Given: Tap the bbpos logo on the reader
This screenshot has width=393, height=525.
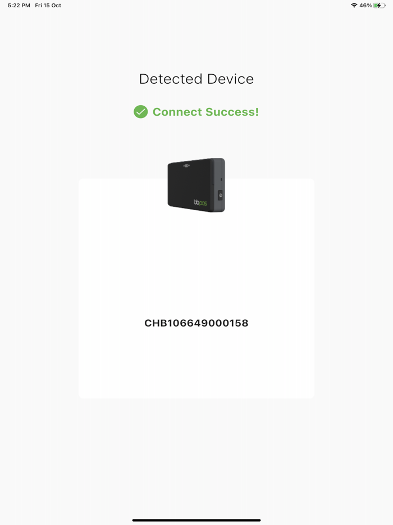Looking at the screenshot, I should coord(200,202).
